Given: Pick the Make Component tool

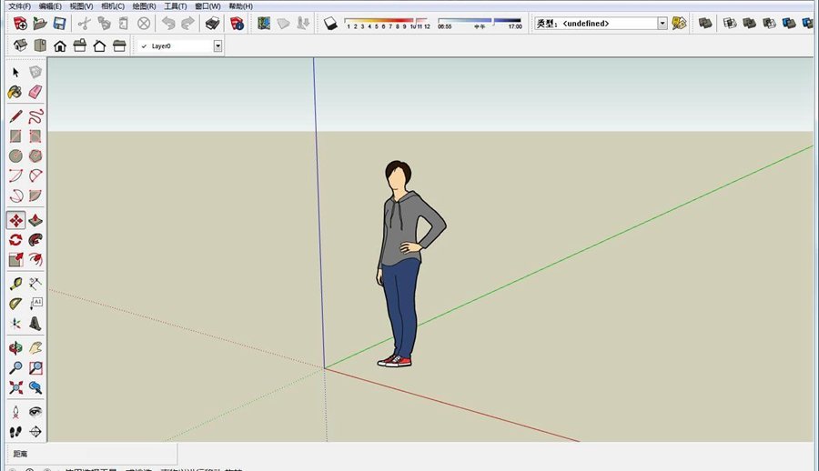Looking at the screenshot, I should (35, 72).
